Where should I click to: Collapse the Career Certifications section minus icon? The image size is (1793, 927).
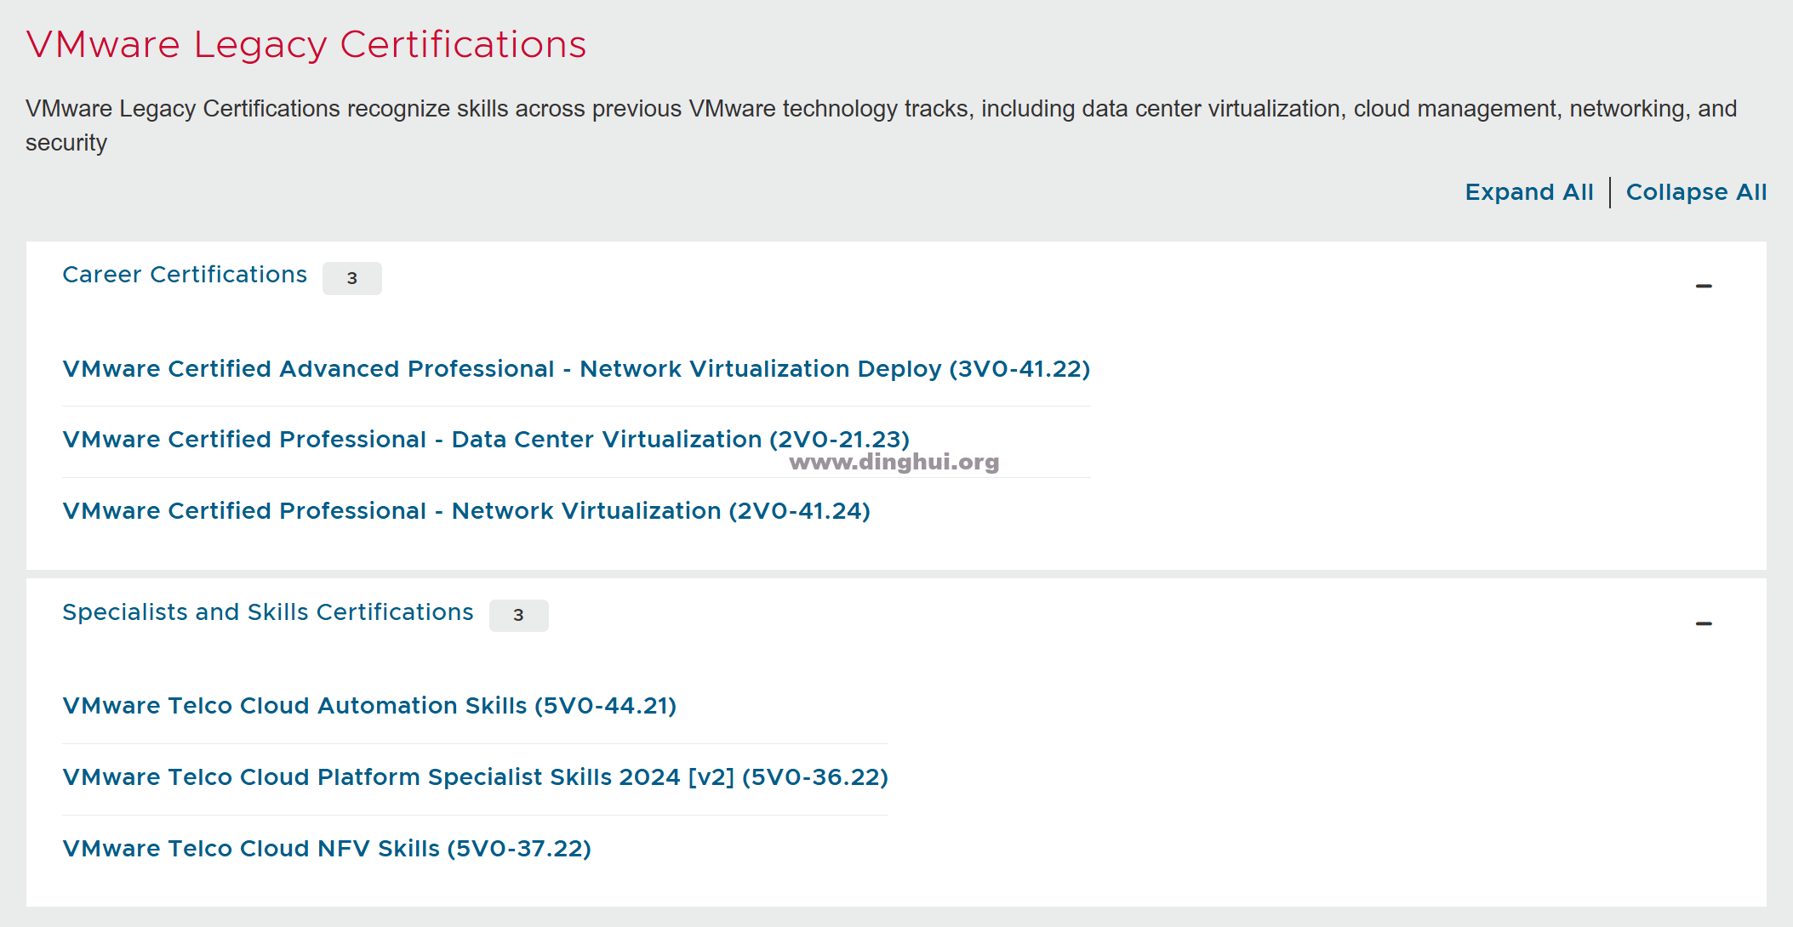(1703, 287)
